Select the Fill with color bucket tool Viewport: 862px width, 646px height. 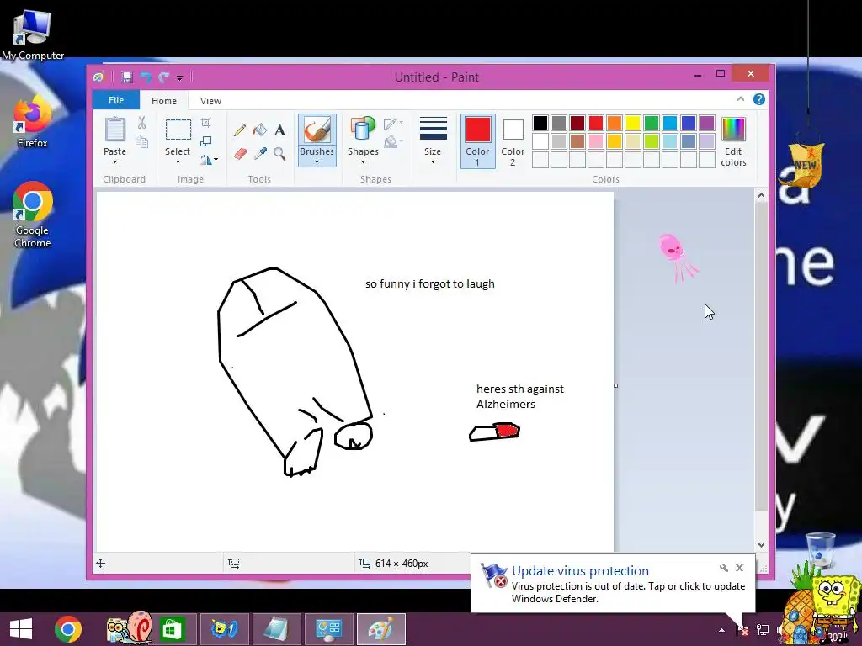260,130
